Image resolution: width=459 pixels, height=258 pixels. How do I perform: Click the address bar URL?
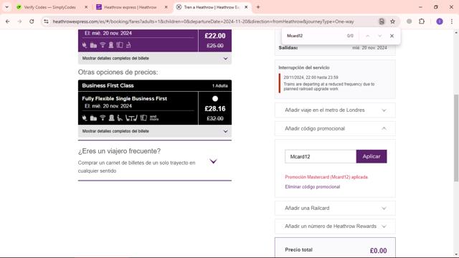pyautogui.click(x=203, y=21)
